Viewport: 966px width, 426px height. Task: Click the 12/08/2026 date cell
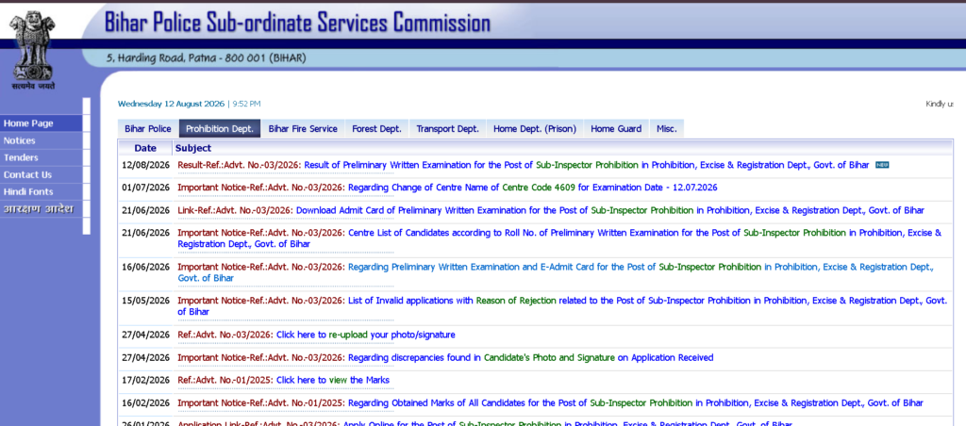tap(145, 165)
